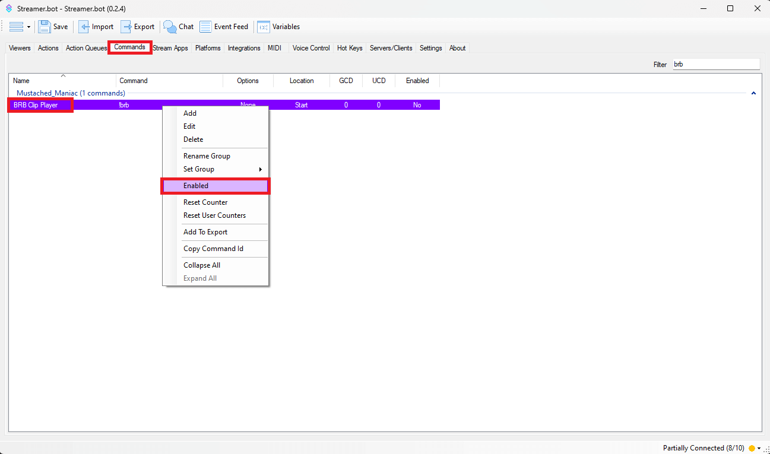
Task: Select the BRB Clip Player command row
Action: pyautogui.click(x=36, y=105)
